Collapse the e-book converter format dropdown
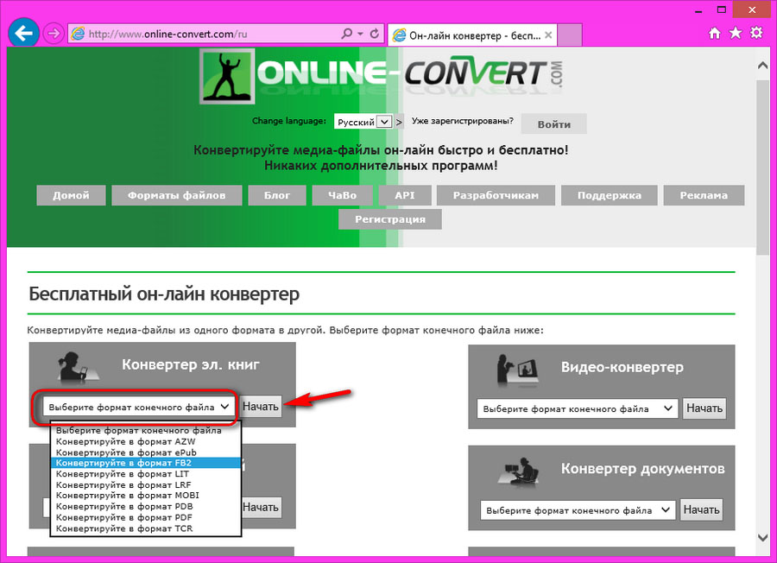777x563 pixels. click(138, 407)
